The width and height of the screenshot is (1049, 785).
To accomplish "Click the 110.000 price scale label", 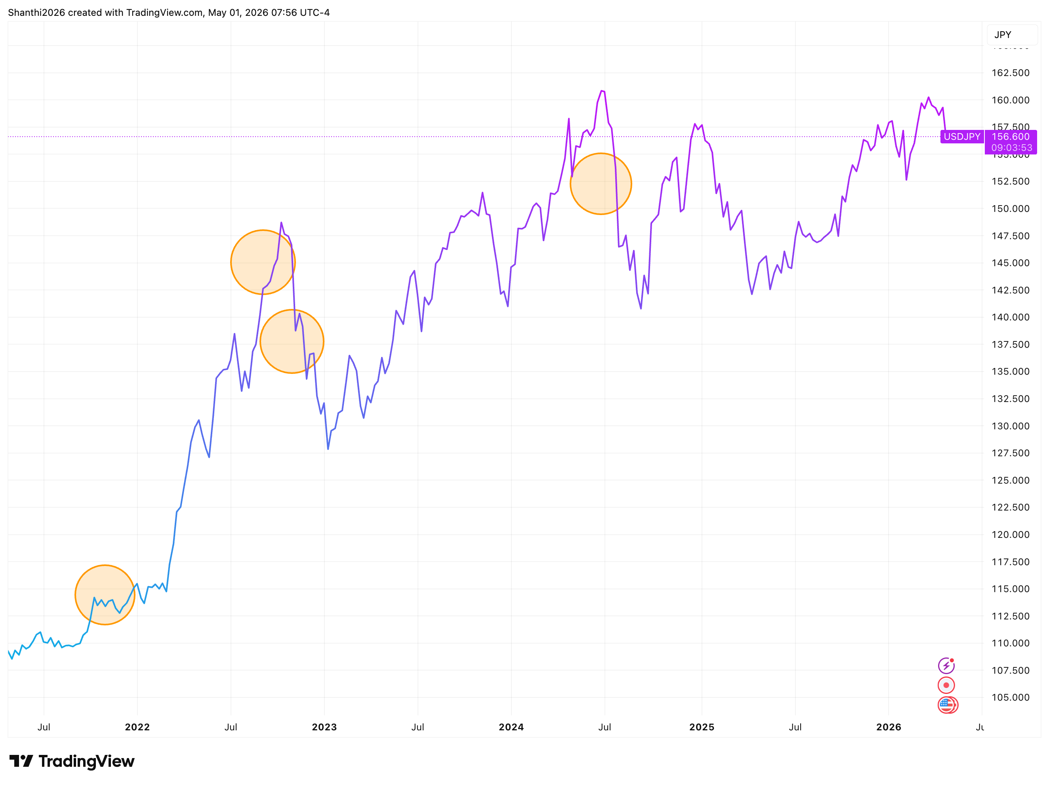I will point(1011,643).
